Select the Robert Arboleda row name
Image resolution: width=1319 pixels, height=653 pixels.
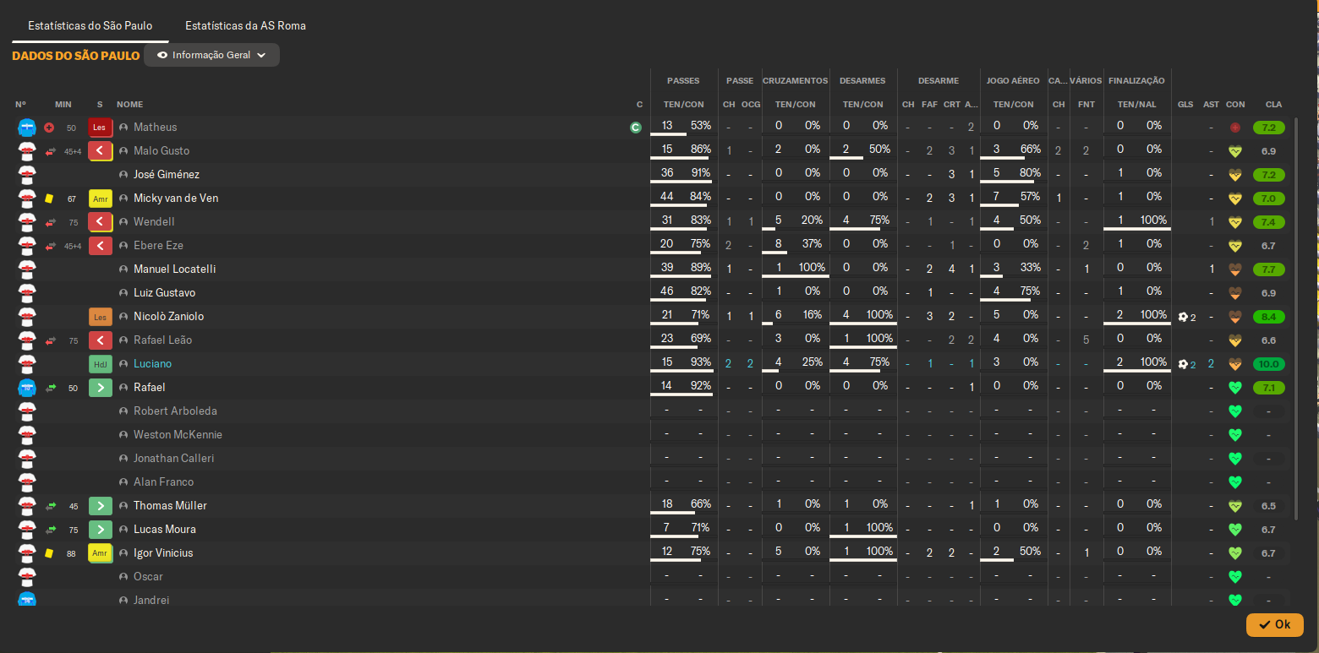[x=175, y=411]
